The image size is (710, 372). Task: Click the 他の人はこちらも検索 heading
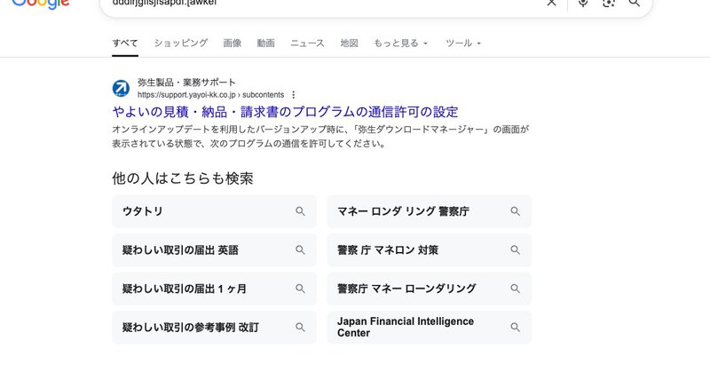pos(183,178)
